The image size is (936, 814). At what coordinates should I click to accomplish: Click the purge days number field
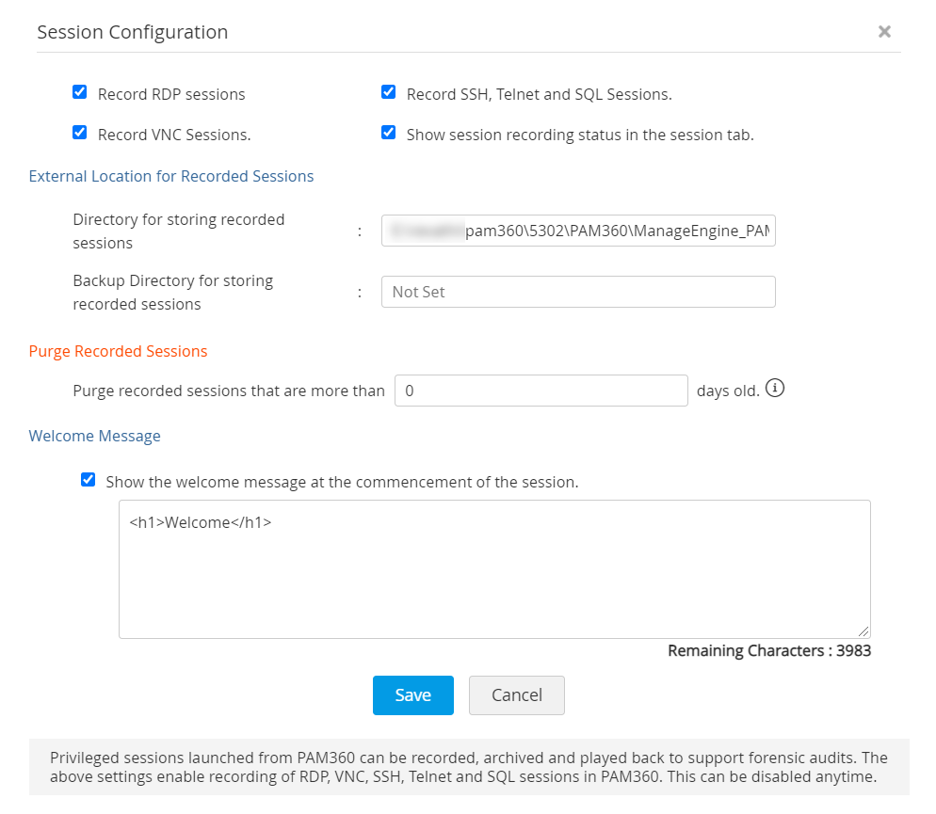pos(541,391)
